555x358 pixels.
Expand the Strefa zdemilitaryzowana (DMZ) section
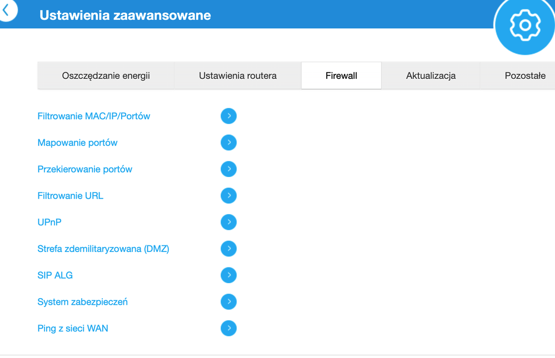pyautogui.click(x=228, y=249)
